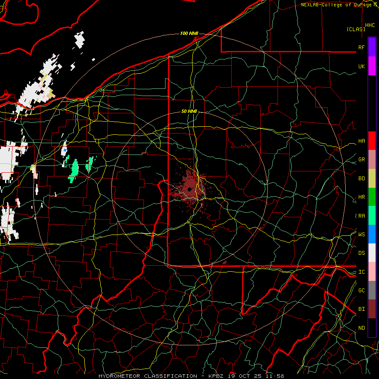This screenshot has width=379, height=379.
Task: Click the small blue wet snow echo
Action: 65,150
